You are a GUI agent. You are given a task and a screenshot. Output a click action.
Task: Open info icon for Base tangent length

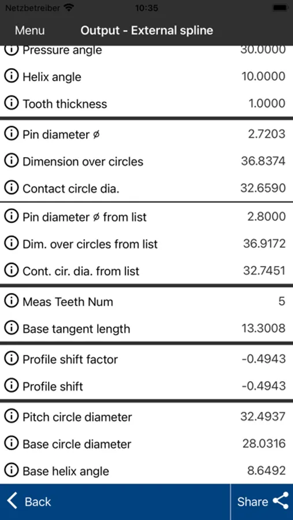[x=12, y=328]
